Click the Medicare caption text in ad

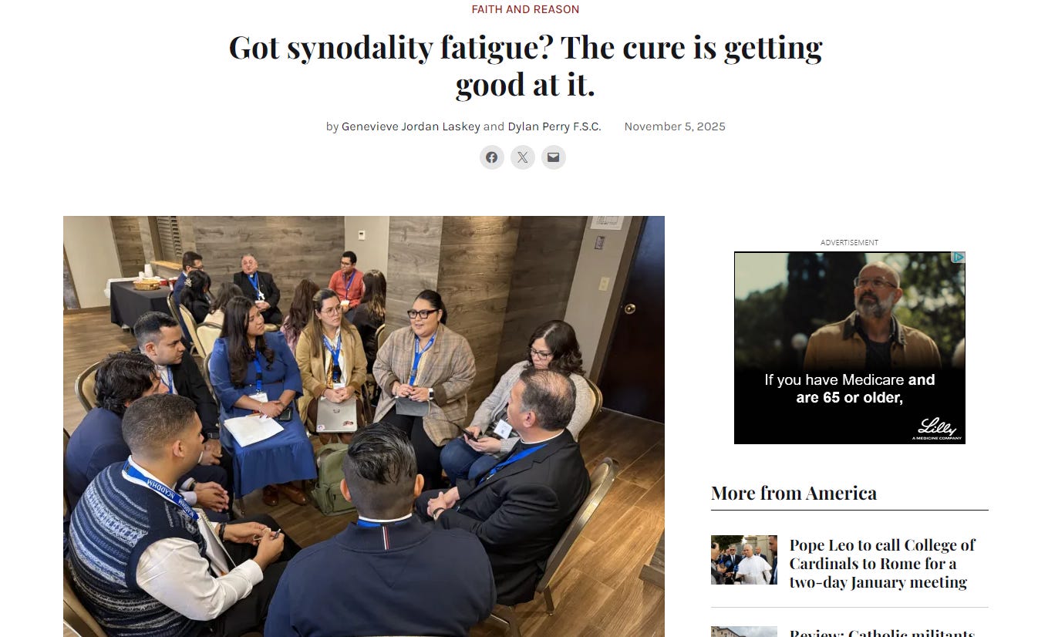[x=850, y=389]
